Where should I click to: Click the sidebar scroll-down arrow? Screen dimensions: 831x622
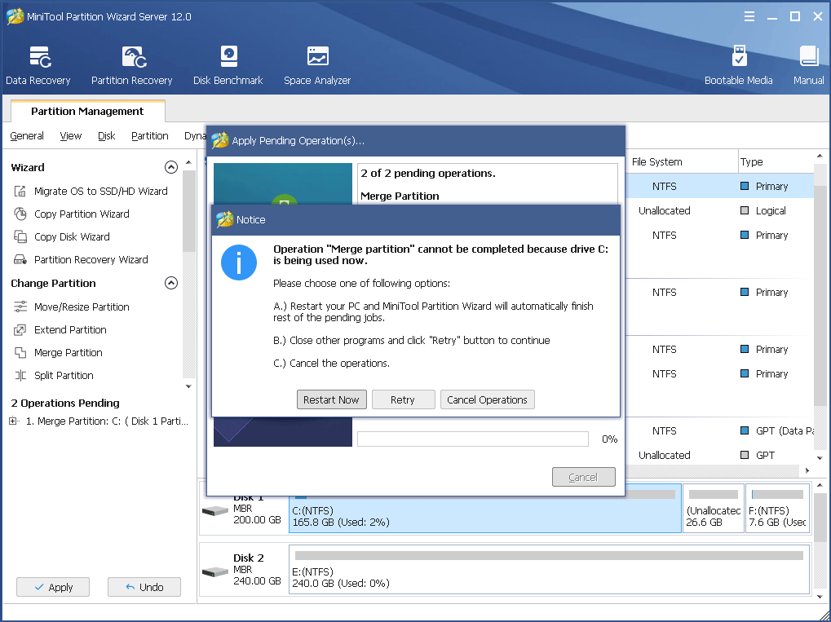point(188,386)
